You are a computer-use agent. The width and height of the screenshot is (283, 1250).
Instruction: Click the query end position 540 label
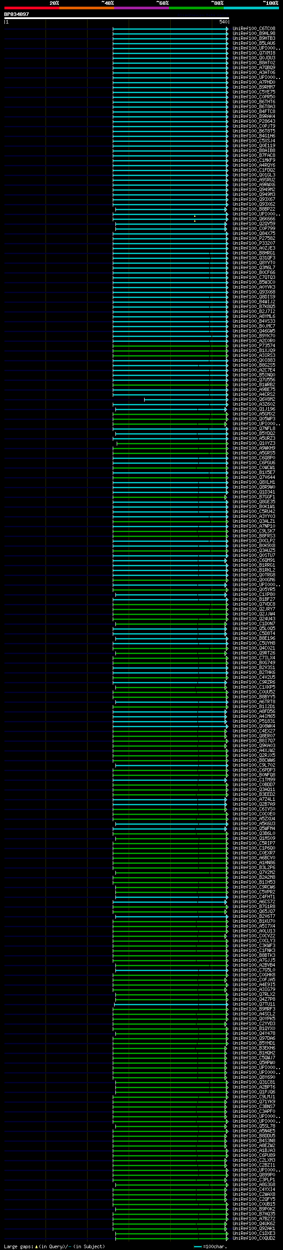coord(223,22)
